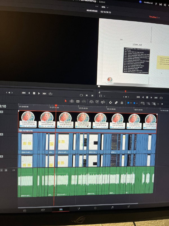The image size is (169, 226).
Task: Open the 40% viewer zoom dropdown
Action: click(104, 7)
